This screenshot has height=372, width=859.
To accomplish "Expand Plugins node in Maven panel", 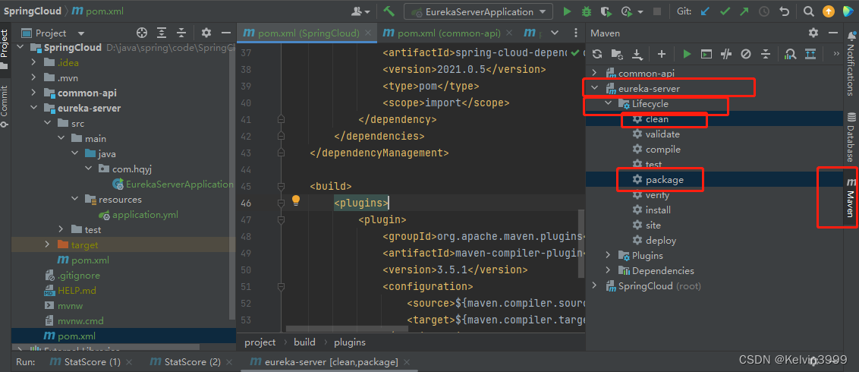I will click(608, 255).
